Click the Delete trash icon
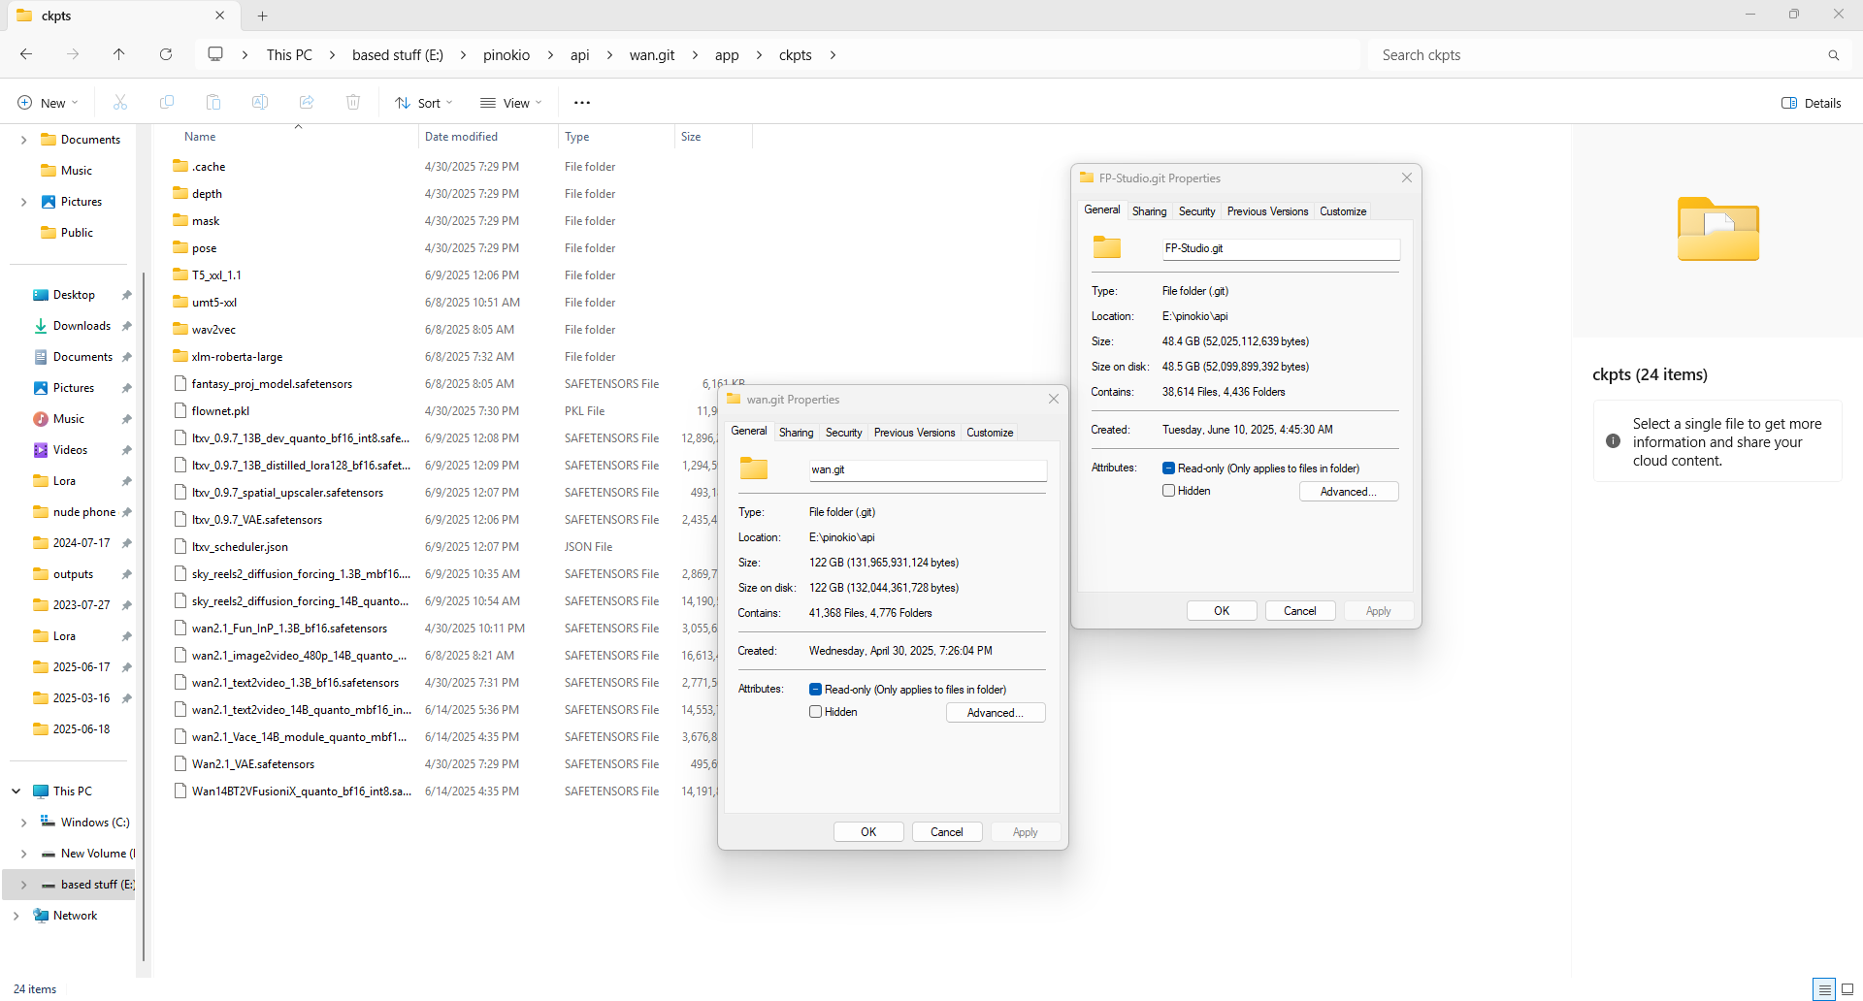This screenshot has height=1001, width=1863. (353, 103)
